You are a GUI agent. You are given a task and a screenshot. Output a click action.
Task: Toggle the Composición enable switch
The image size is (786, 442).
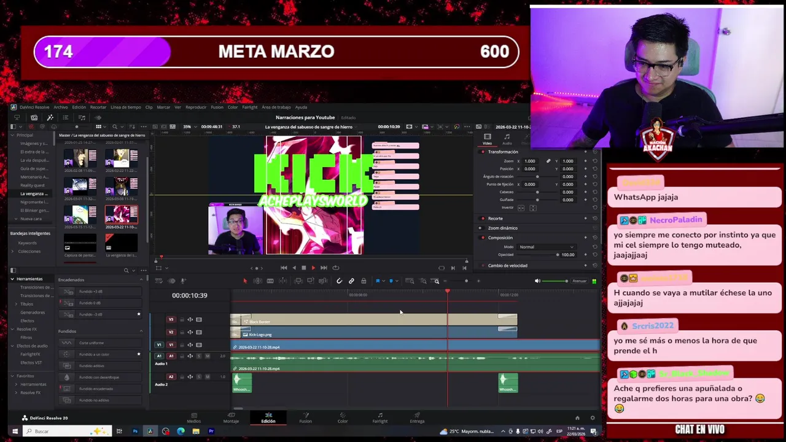[483, 238]
